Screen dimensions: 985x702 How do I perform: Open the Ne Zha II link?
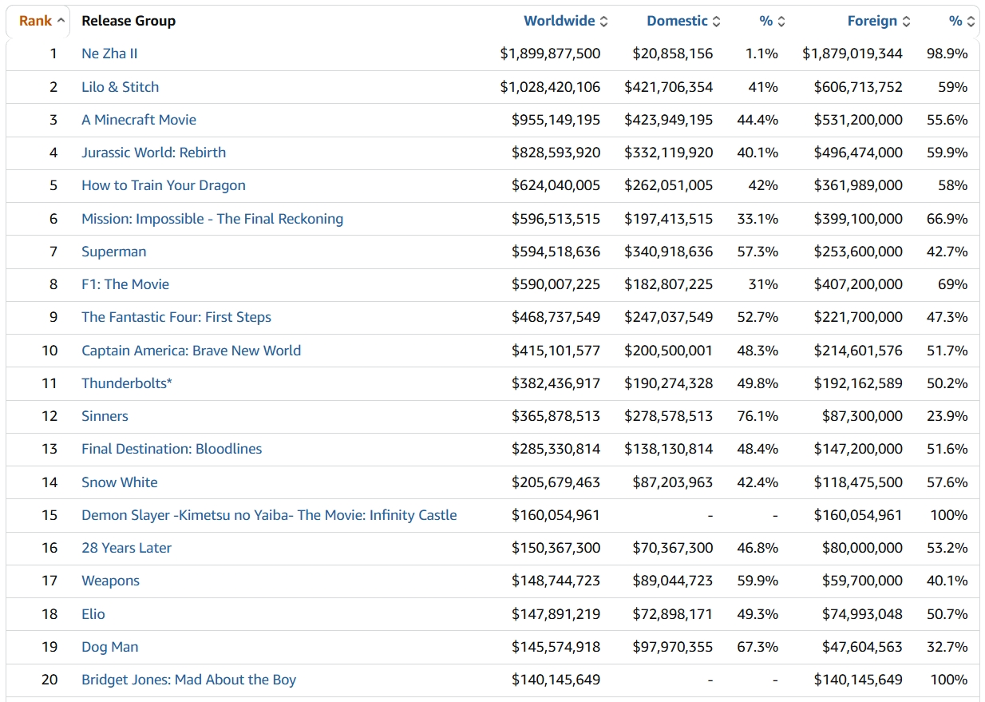pyautogui.click(x=109, y=54)
